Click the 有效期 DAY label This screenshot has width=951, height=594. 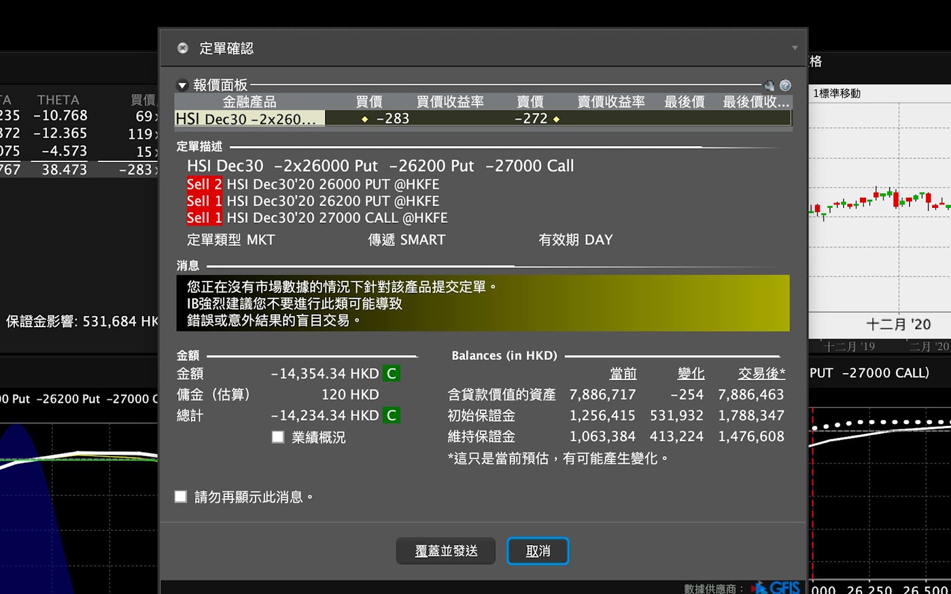point(575,239)
